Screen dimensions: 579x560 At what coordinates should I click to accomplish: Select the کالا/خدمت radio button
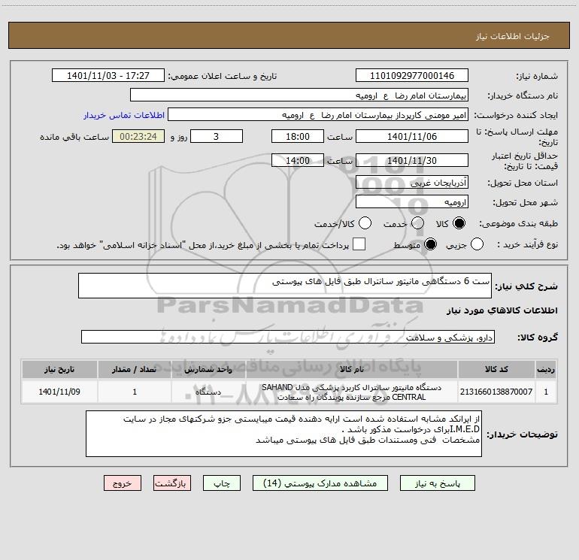coord(365,223)
